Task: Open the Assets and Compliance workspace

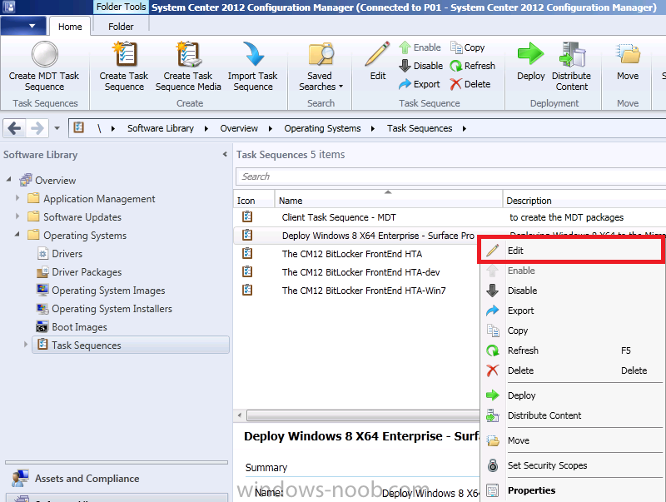Action: point(117,479)
